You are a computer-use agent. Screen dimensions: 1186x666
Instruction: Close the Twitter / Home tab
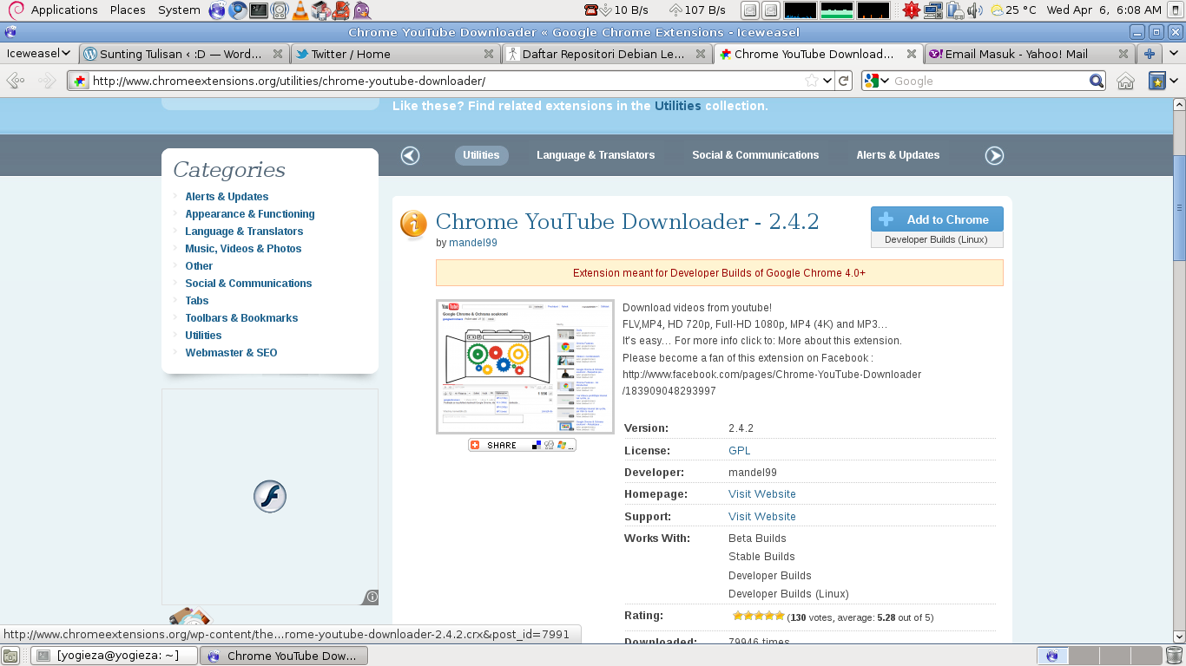[489, 54]
